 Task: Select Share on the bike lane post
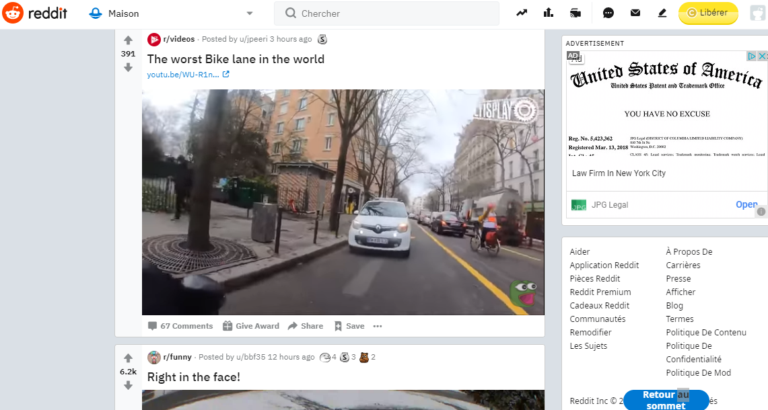tap(306, 326)
